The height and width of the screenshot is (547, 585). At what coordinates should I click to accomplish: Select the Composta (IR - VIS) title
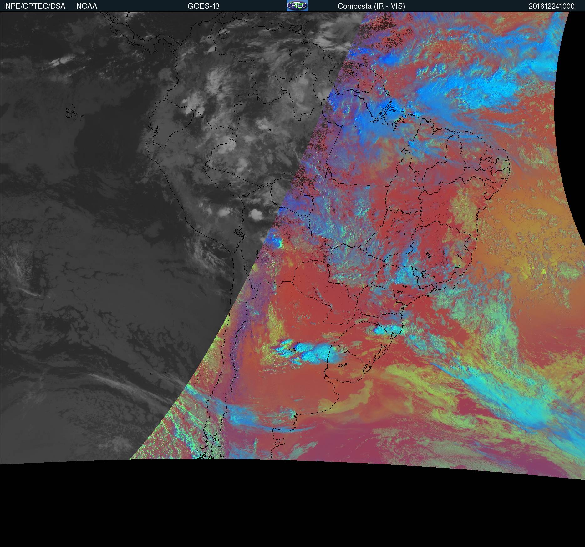pos(371,6)
